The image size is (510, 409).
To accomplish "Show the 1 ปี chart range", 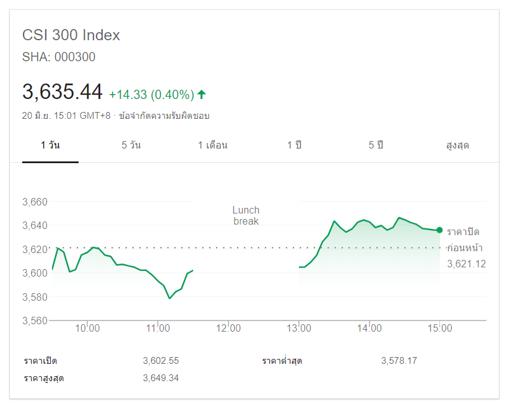I will [294, 145].
